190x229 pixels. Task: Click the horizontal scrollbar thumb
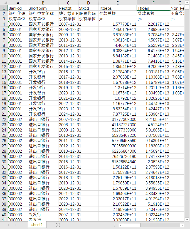pos(132,225)
